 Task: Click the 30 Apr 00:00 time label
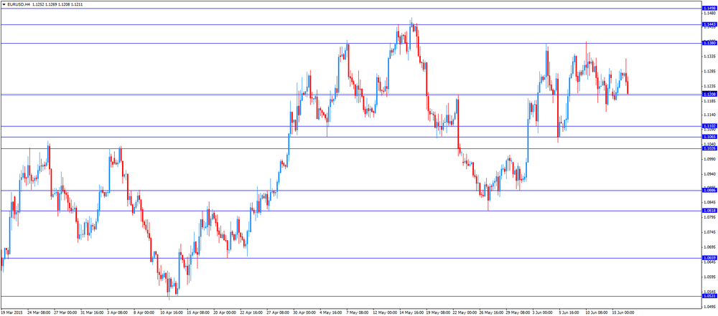click(x=304, y=313)
